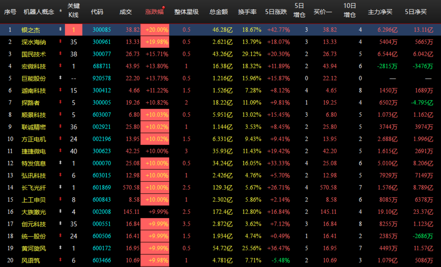This screenshot has height=267, width=441.
Task: Click the marker icon beside 方正电机
Action: click(x=60, y=139)
